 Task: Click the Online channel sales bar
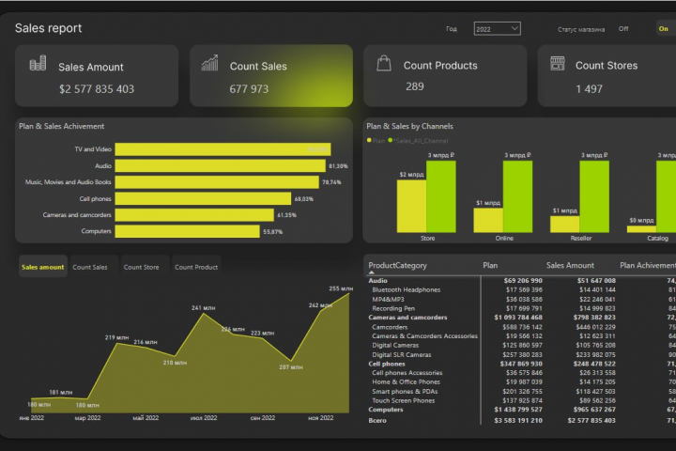pos(517,196)
